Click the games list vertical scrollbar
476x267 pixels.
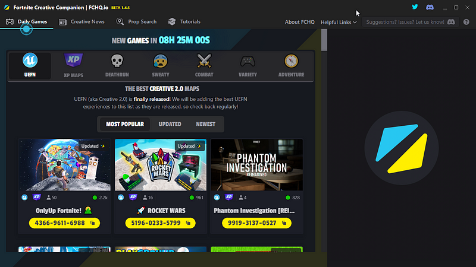324,40
